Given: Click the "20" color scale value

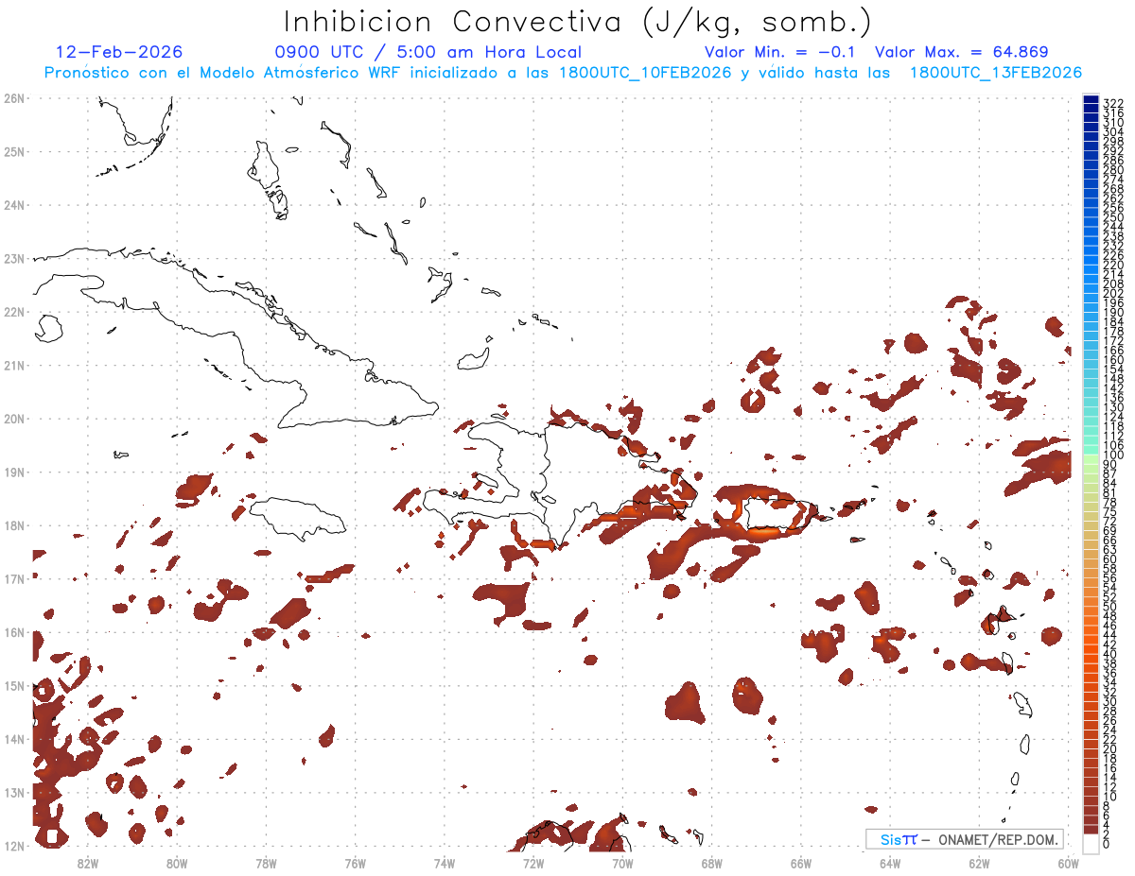Looking at the screenshot, I should pyautogui.click(x=1110, y=749).
